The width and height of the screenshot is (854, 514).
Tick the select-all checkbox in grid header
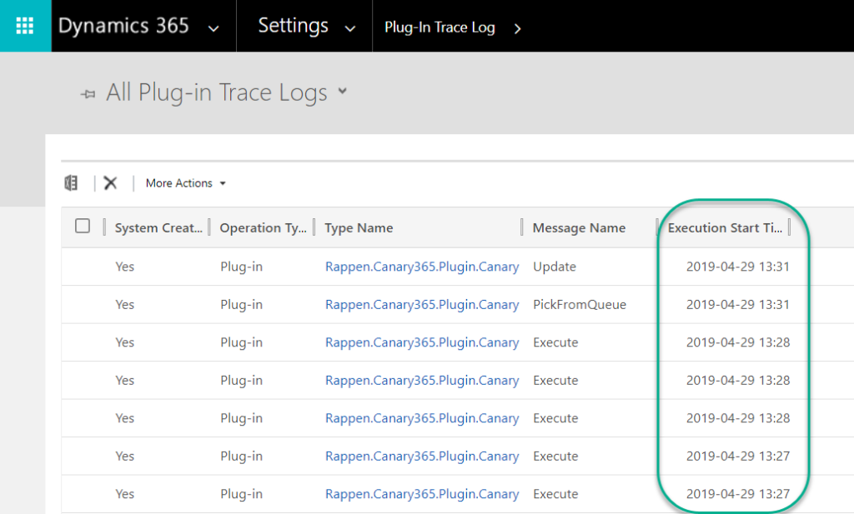tap(83, 227)
